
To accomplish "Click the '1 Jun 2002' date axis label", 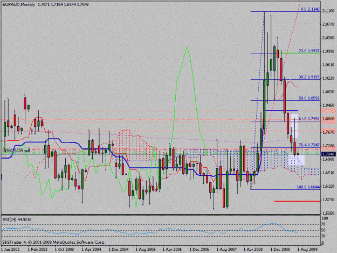I will 10,249.
